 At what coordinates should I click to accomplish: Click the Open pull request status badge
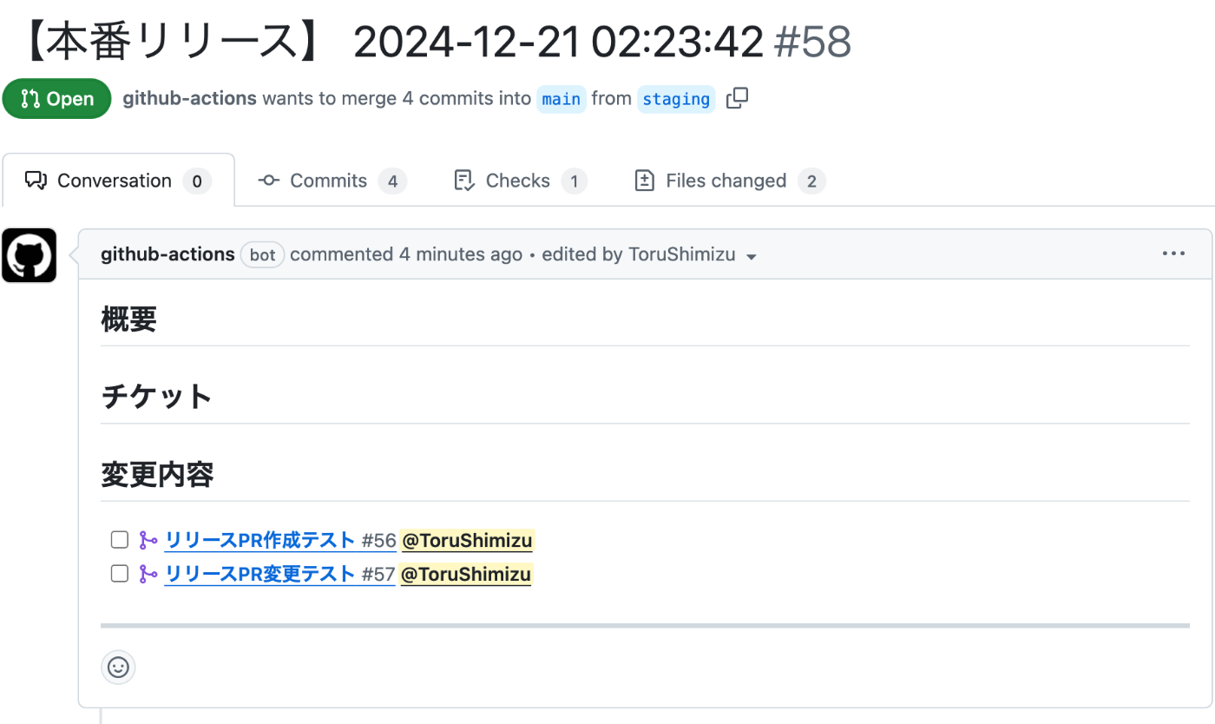pos(57,99)
